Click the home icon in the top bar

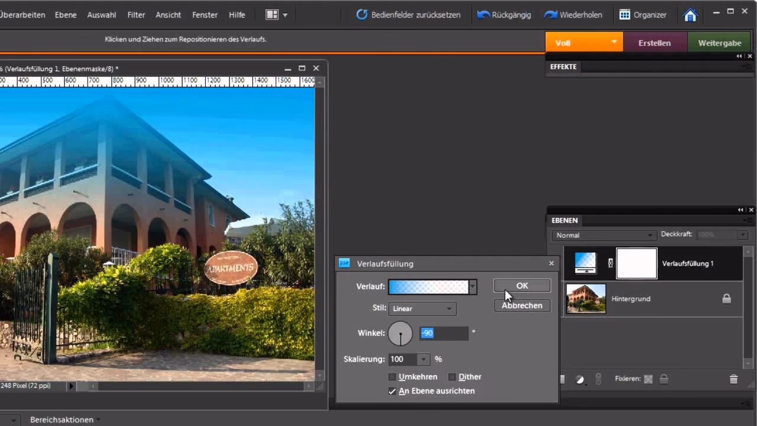[690, 15]
